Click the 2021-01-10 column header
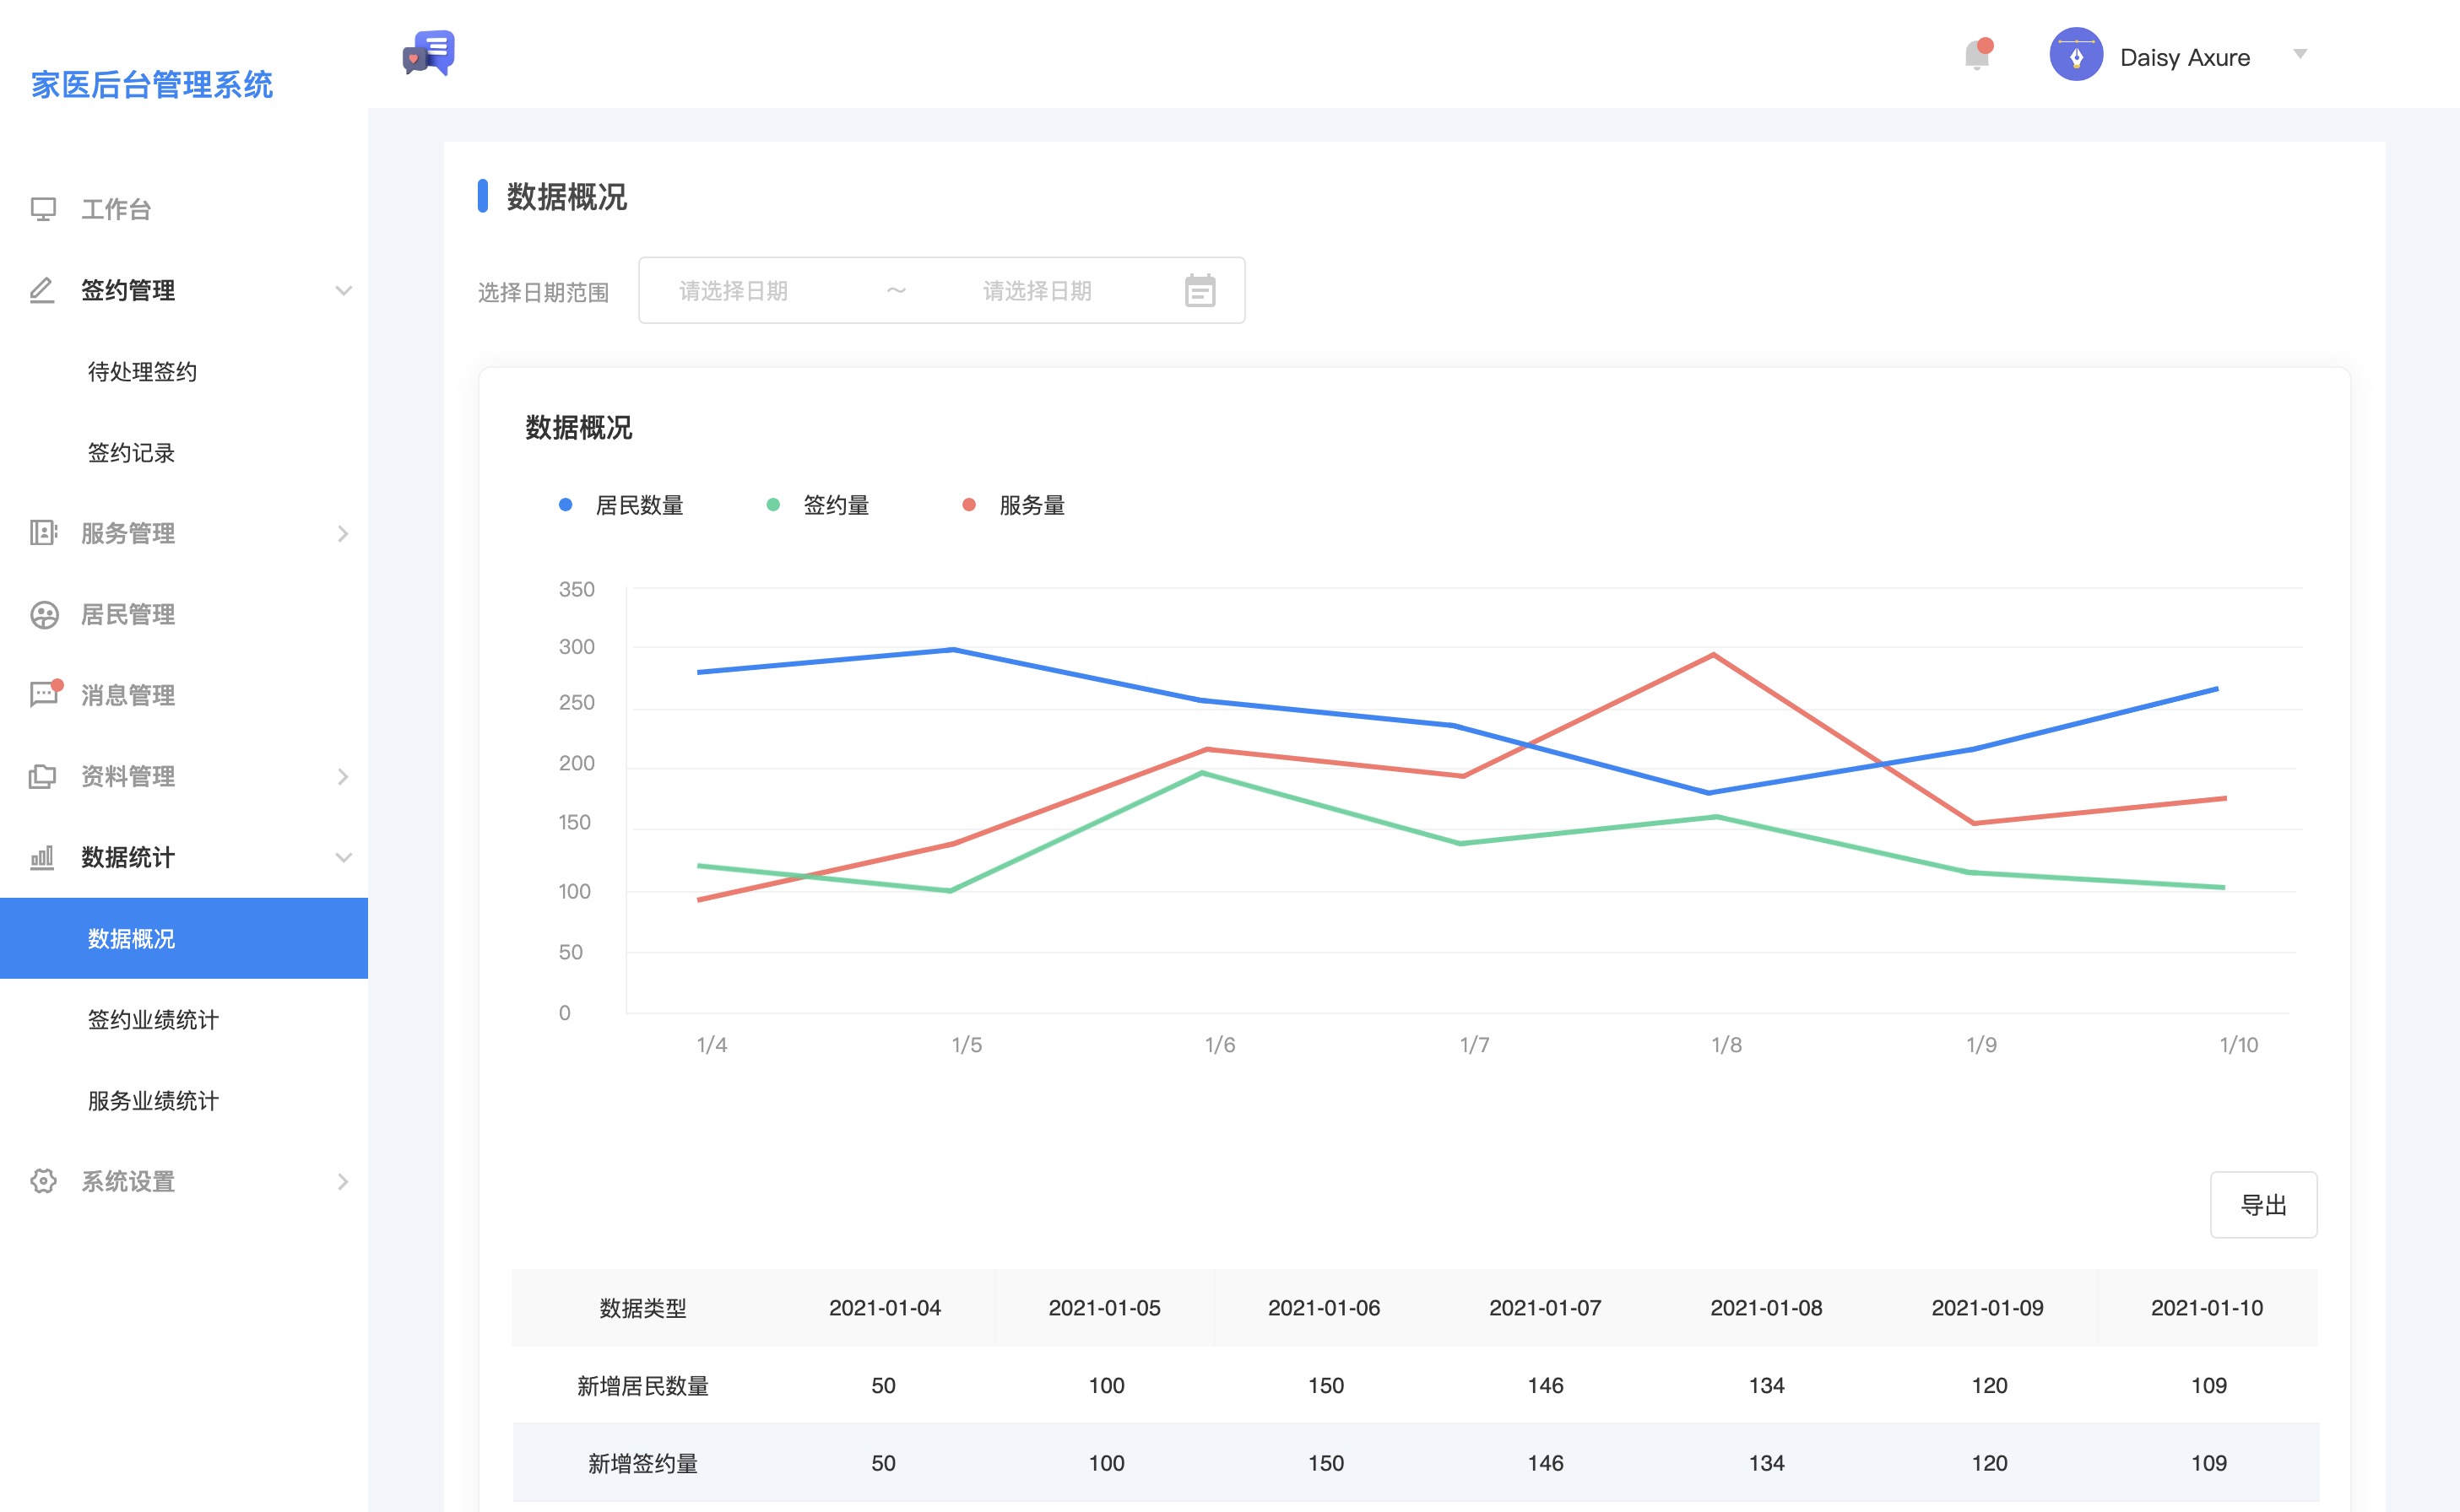The width and height of the screenshot is (2460, 1512). [2207, 1308]
